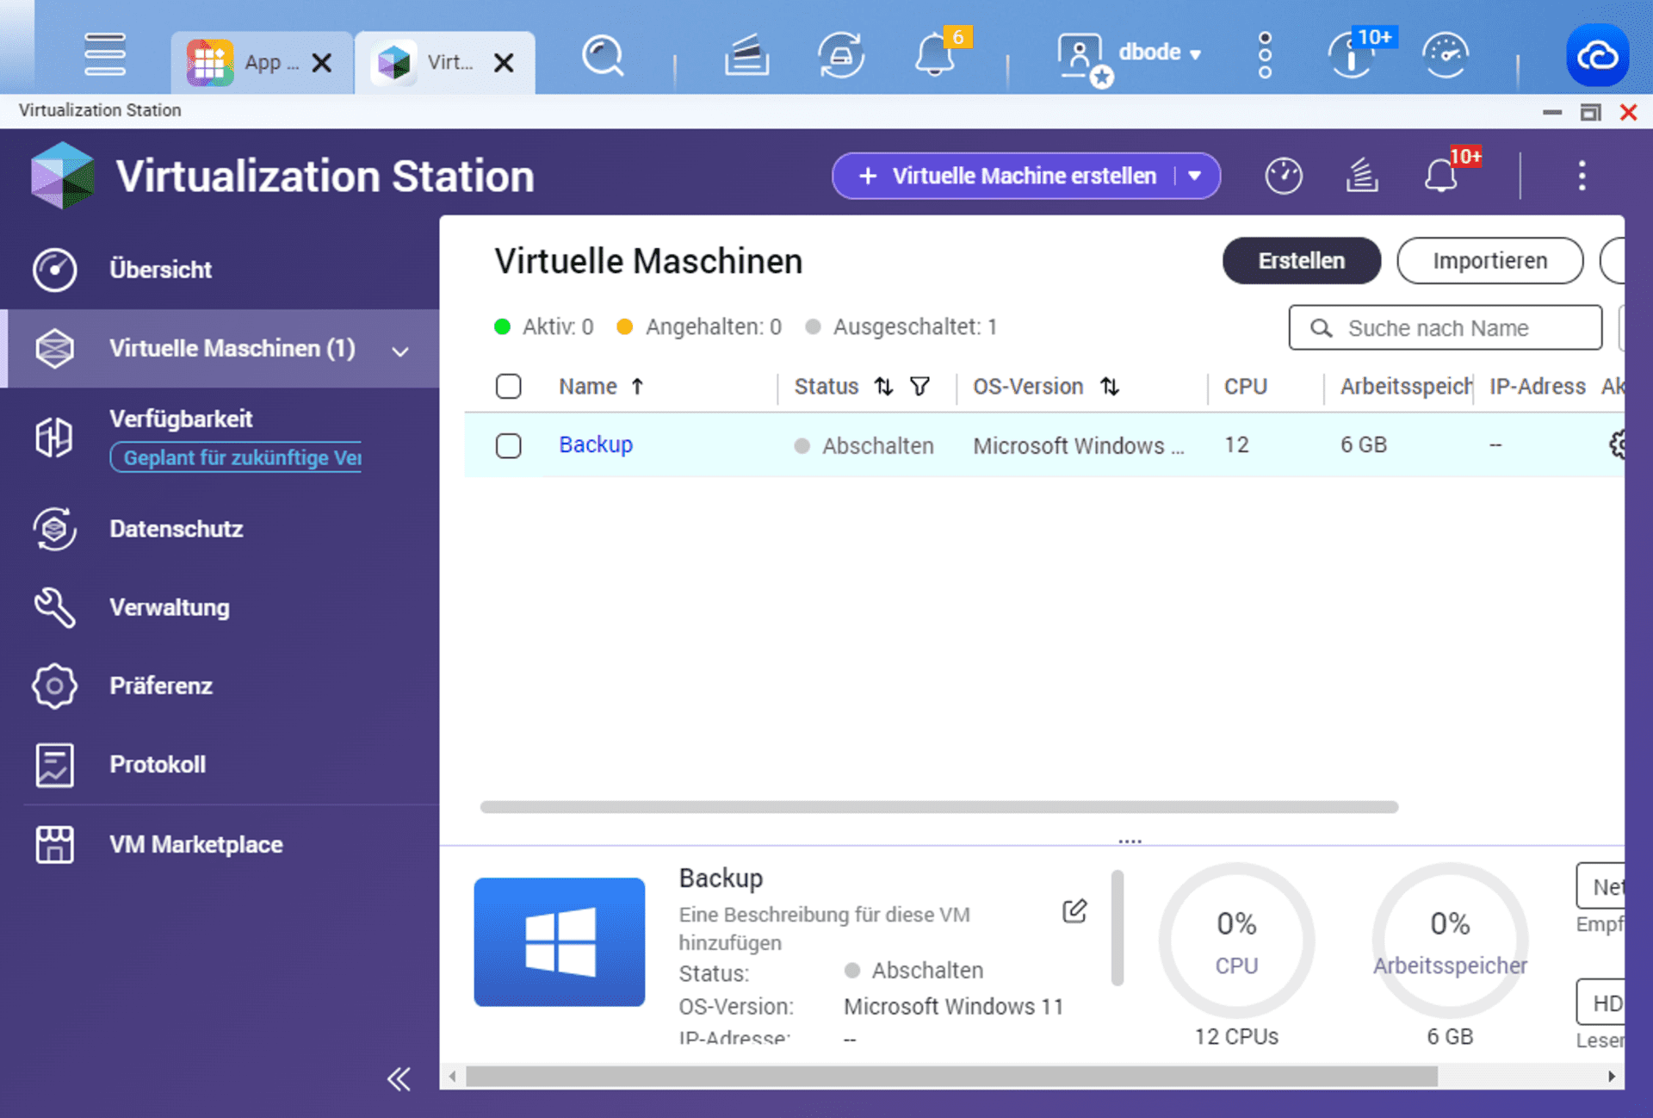
Task: Collapse the sidebar with double-chevron icon
Action: click(x=399, y=1078)
